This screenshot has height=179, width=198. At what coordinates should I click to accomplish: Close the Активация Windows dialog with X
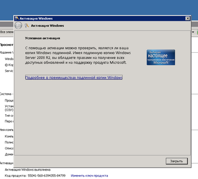pyautogui.click(x=188, y=18)
